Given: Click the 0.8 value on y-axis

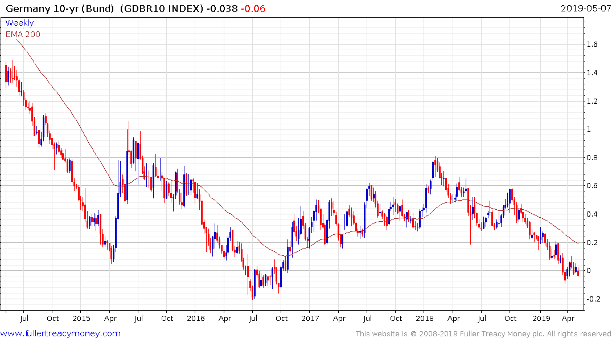Looking at the screenshot, I should click(592, 157).
